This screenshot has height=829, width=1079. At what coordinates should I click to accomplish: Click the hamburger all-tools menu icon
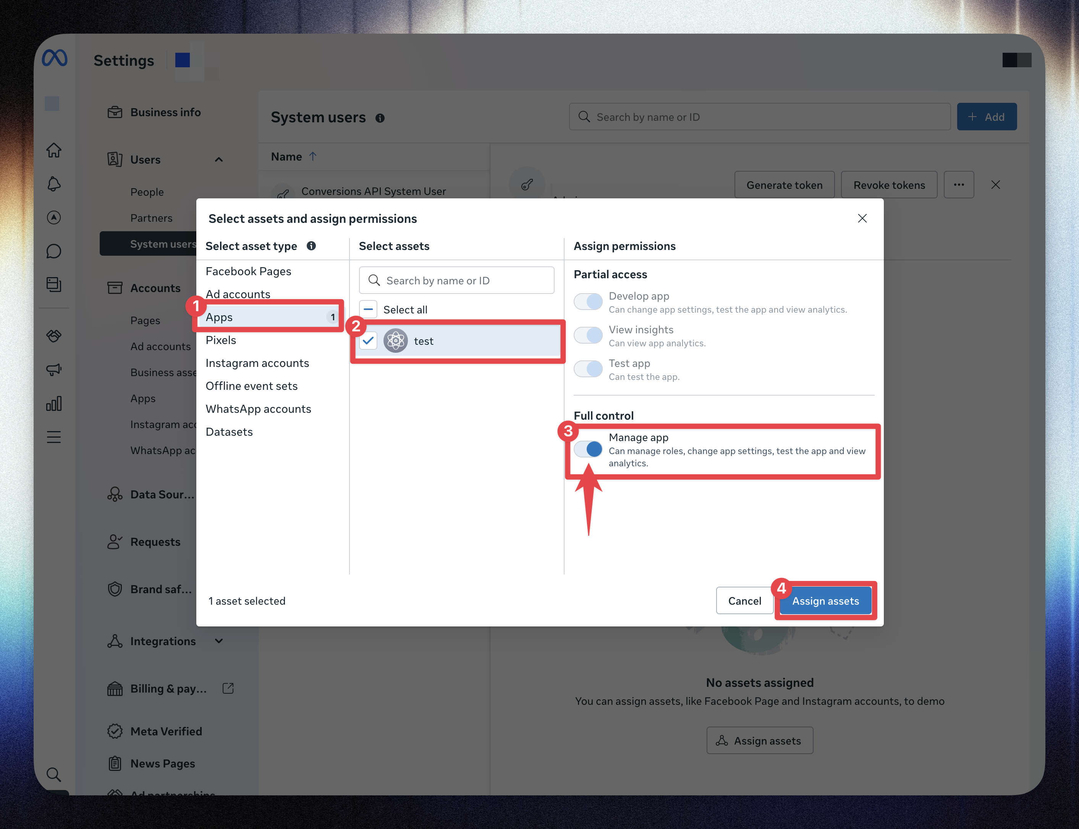pos(54,437)
